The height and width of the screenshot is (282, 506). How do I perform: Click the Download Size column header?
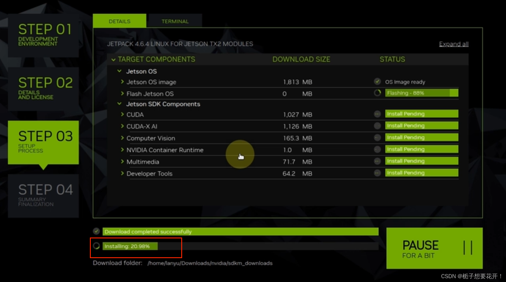[x=301, y=59]
